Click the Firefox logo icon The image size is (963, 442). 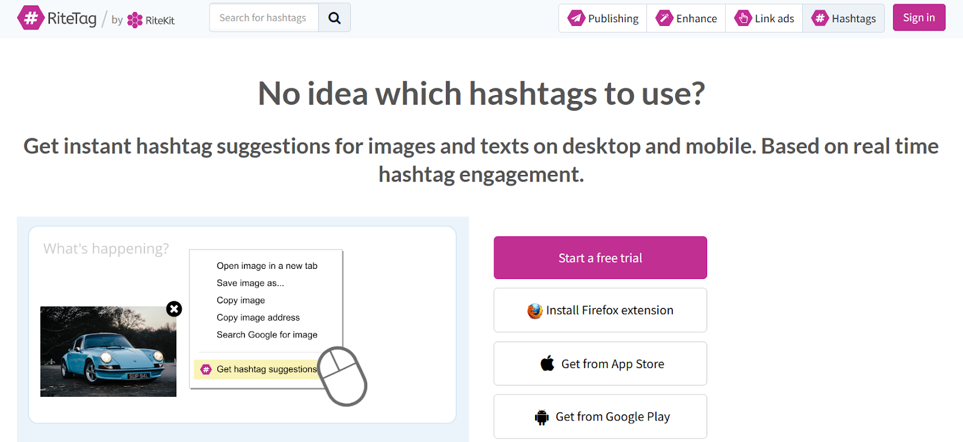coord(535,310)
